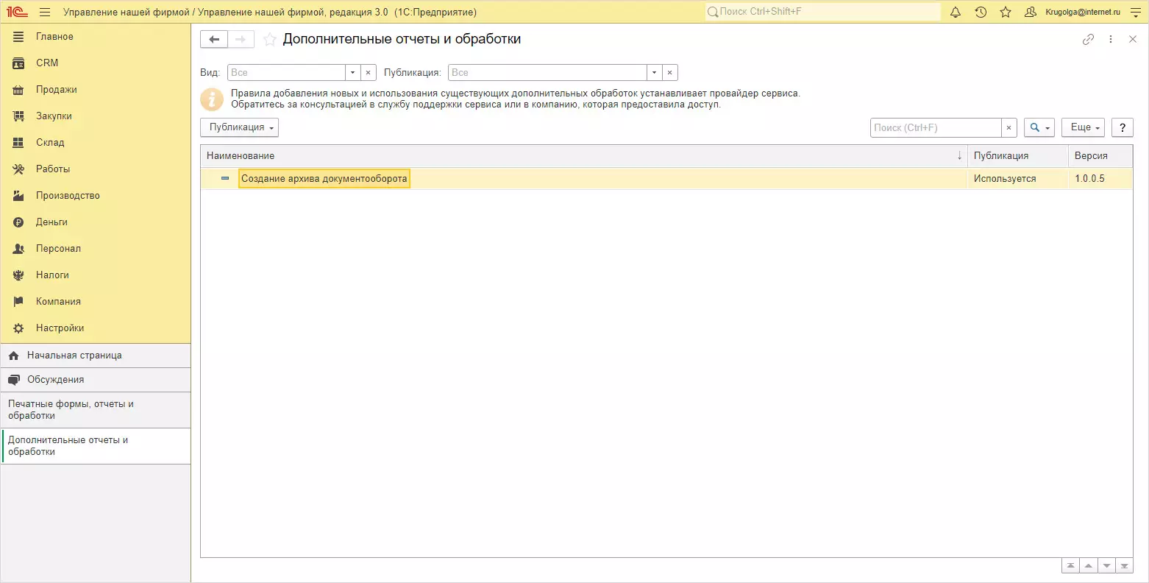1149x583 pixels.
Task: Go back with the left arrow button
Action: pyautogui.click(x=214, y=40)
